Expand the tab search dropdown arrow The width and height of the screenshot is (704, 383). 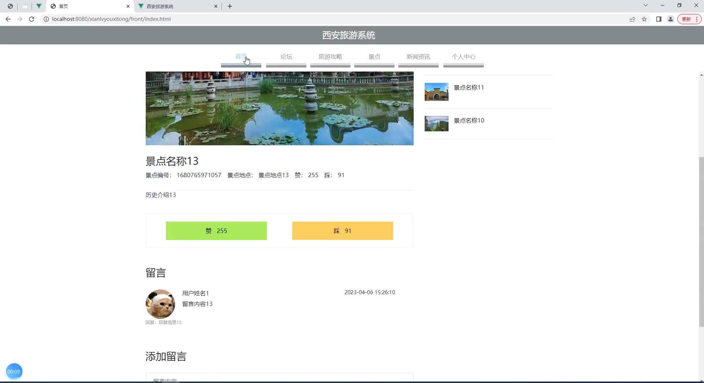pyautogui.click(x=646, y=6)
